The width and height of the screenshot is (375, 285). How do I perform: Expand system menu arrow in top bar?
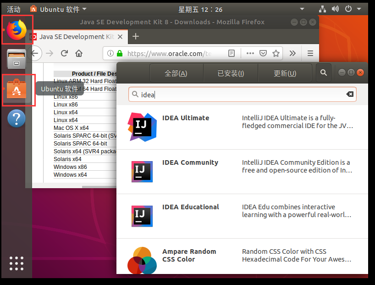click(x=359, y=9)
